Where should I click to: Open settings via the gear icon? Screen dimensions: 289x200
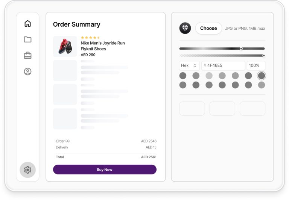(27, 170)
